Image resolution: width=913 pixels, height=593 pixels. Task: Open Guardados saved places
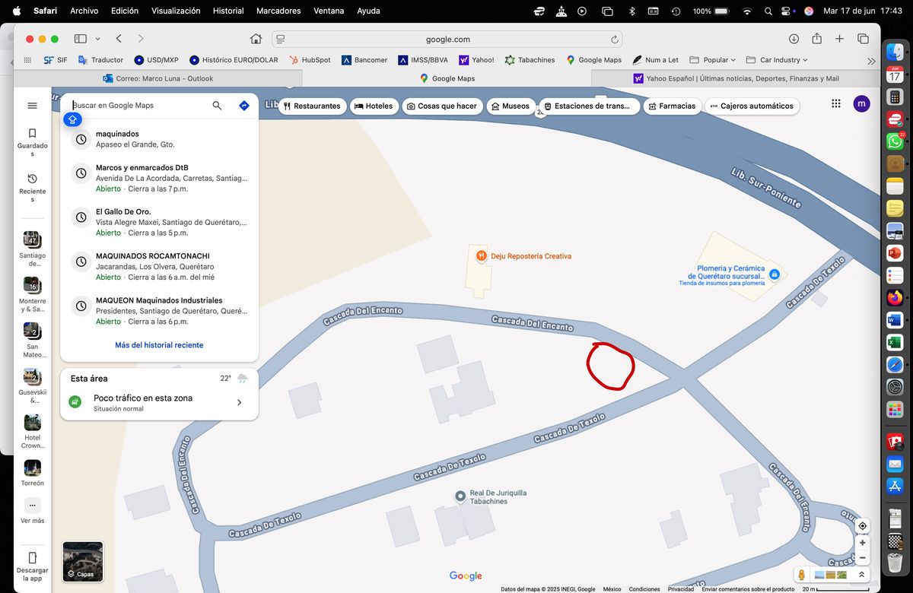(x=32, y=143)
